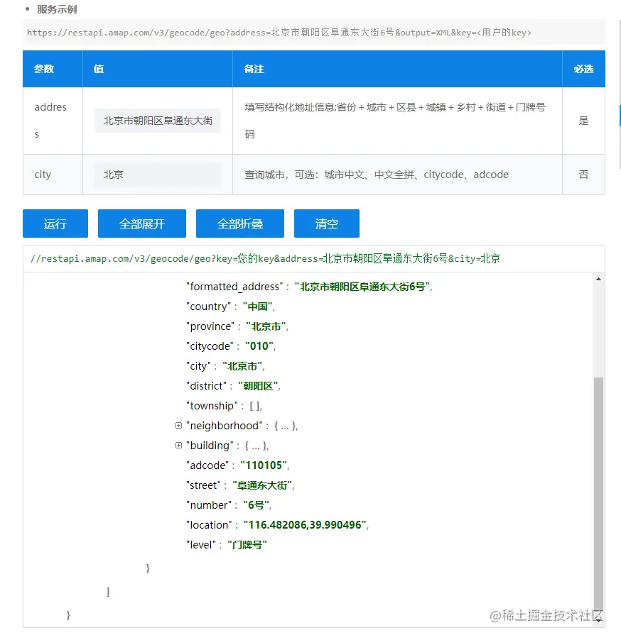Click the scrollbar down arrow in result panel
Screen dimensions: 621x640
[598, 620]
